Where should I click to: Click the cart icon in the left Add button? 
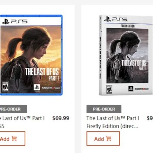pos(14,138)
